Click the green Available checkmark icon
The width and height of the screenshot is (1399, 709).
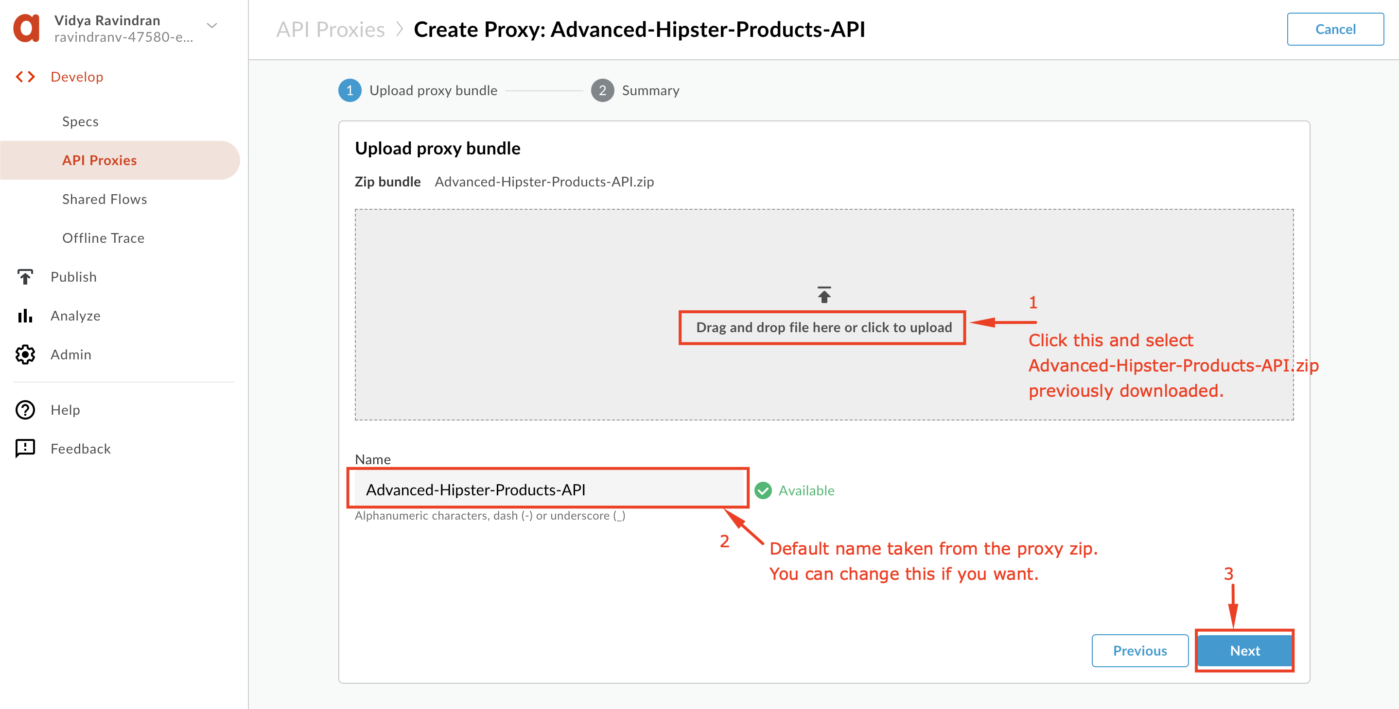coord(763,490)
